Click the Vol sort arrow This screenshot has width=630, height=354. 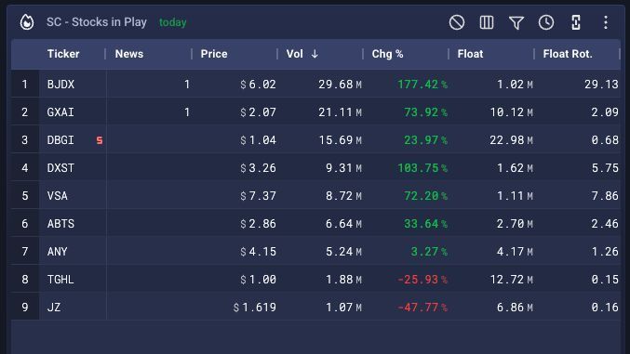pyautogui.click(x=315, y=54)
